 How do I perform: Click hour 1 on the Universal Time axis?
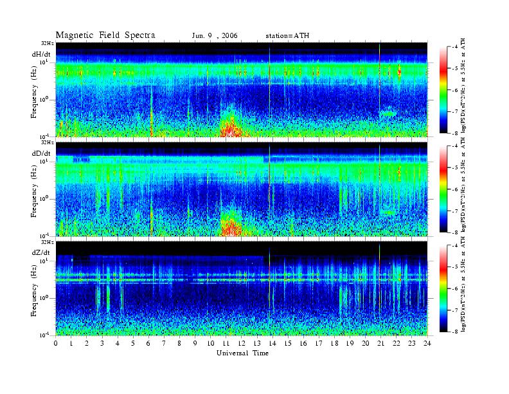[71, 343]
